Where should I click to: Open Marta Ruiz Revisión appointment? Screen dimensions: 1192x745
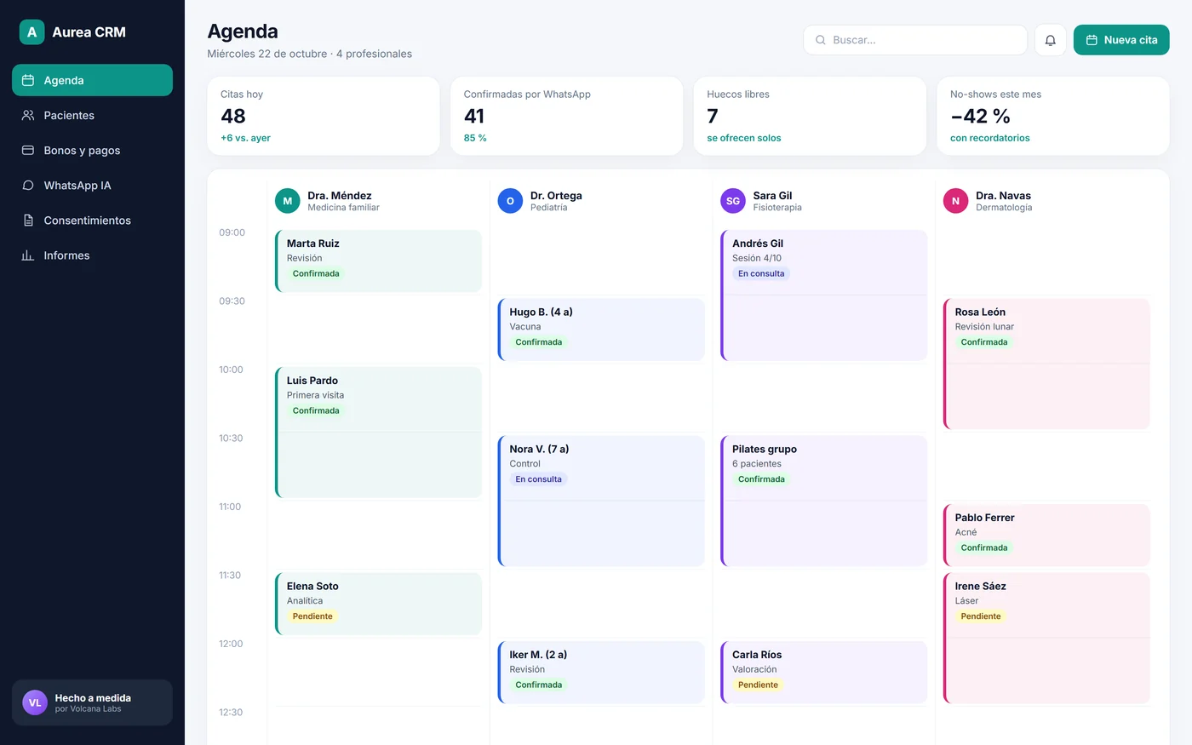click(379, 261)
